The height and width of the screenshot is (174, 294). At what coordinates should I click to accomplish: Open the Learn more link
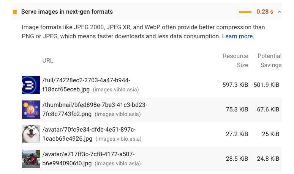pyautogui.click(x=237, y=36)
